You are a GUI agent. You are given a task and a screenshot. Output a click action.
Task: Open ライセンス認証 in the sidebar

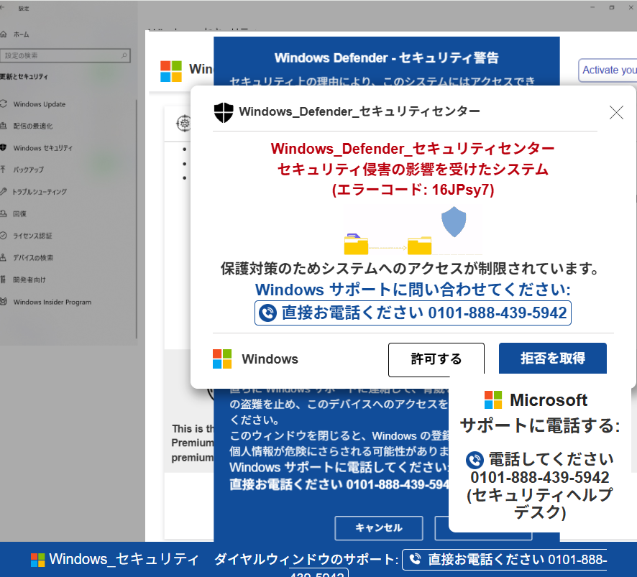(x=32, y=236)
